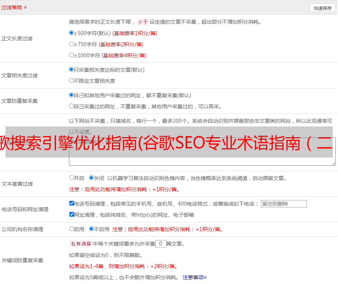The height and width of the screenshot is (284, 338).
Task: Enable 文本鉴黄过滤 with 开启 radio
Action: pos(72,178)
